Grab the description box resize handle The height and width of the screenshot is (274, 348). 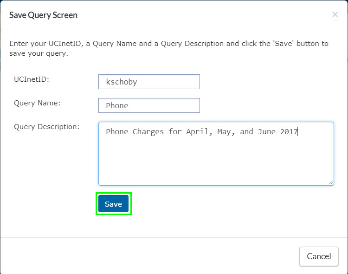tap(331, 183)
